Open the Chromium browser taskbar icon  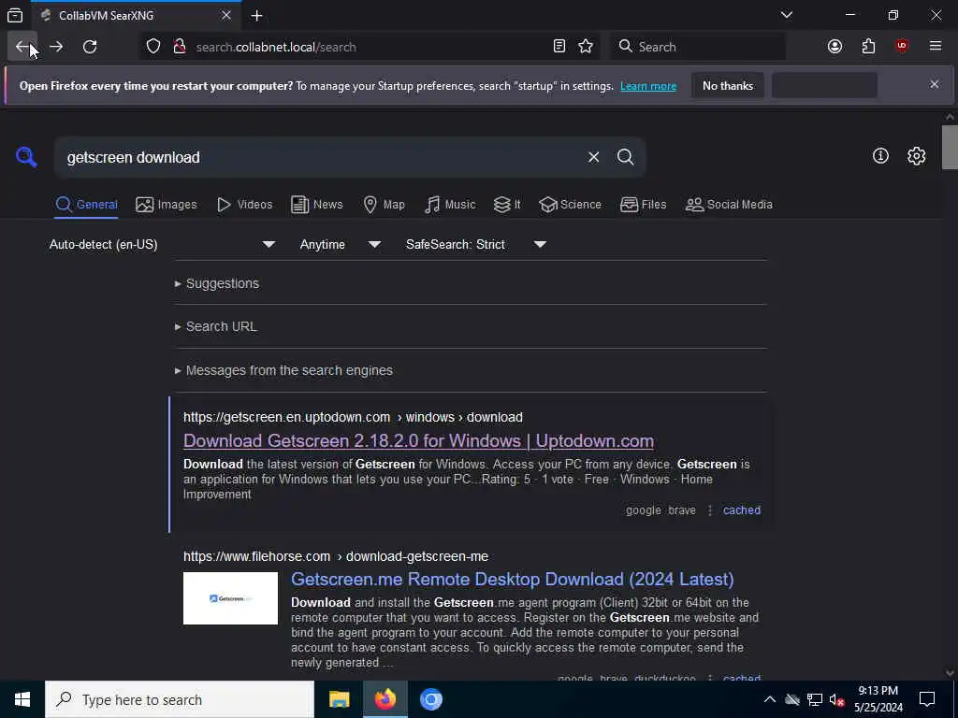[430, 699]
